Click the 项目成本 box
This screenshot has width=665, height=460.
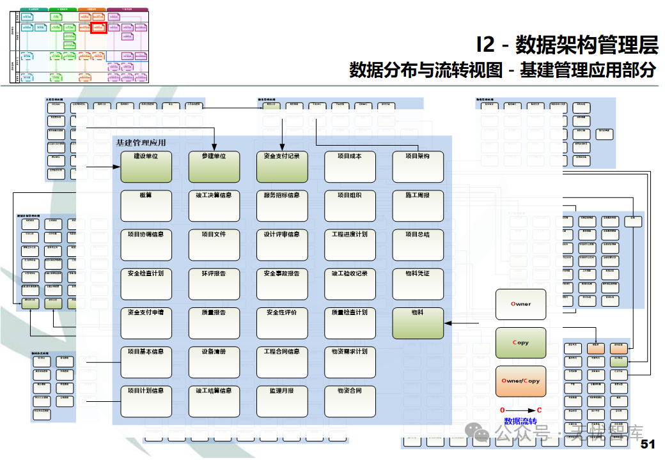pos(350,167)
